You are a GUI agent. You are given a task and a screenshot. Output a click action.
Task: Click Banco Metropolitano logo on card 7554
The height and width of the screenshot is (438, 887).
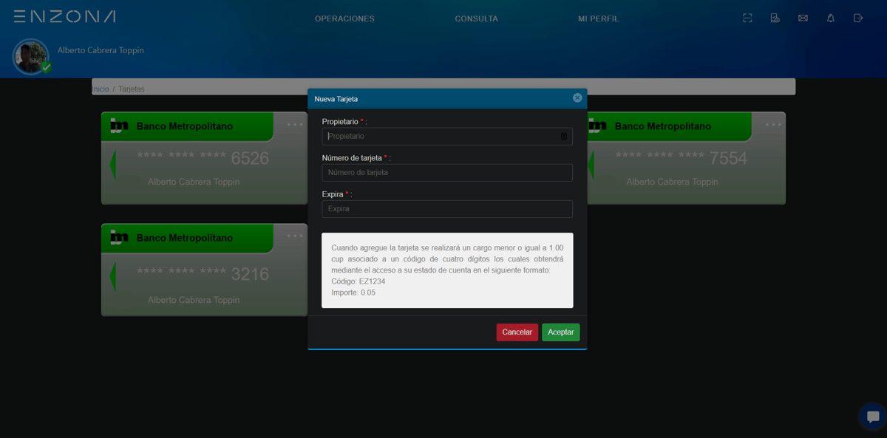(x=597, y=126)
